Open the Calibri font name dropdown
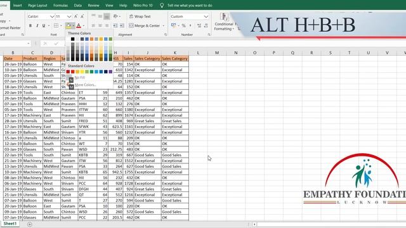 click(52, 16)
